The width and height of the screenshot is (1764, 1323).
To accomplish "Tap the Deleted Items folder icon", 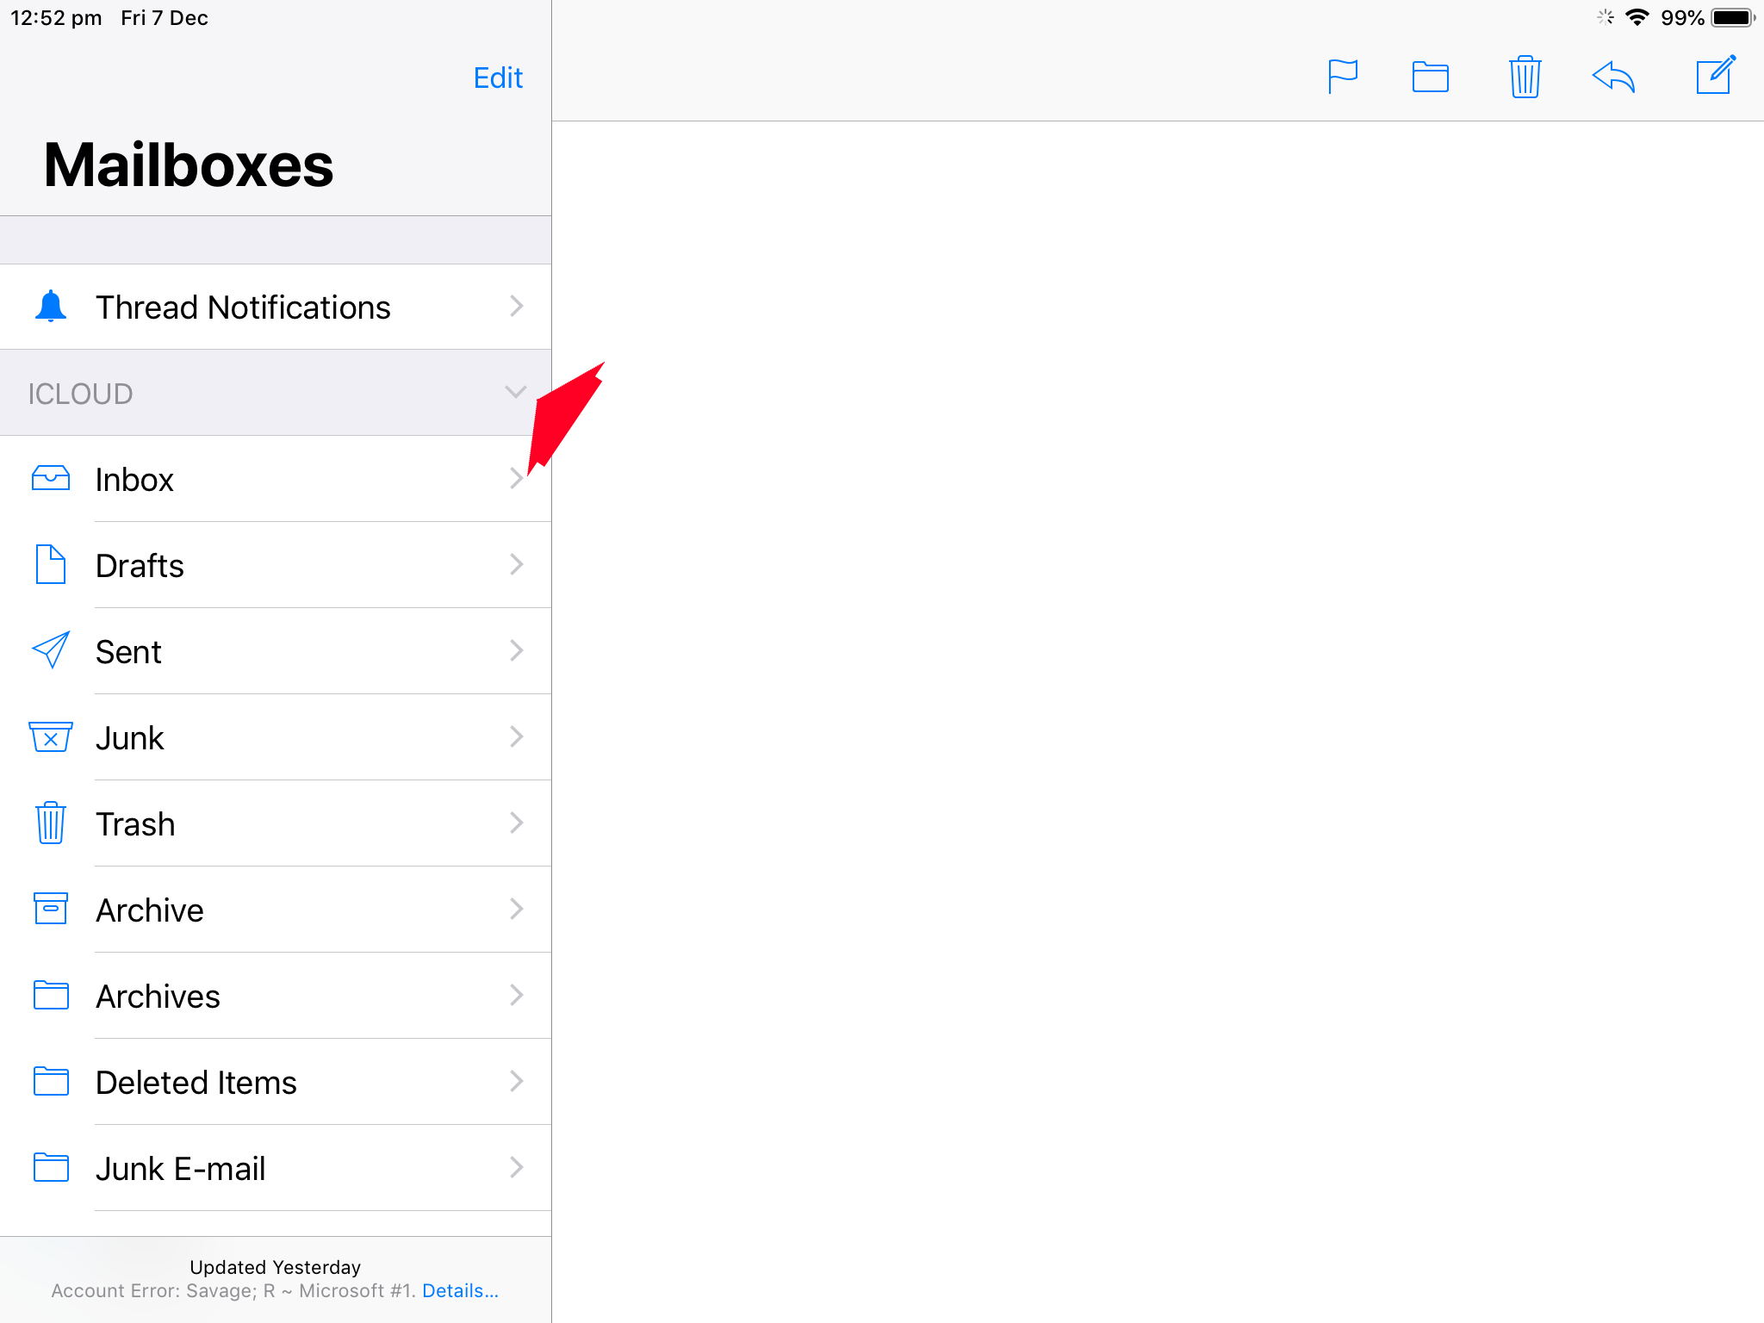I will tap(51, 1081).
